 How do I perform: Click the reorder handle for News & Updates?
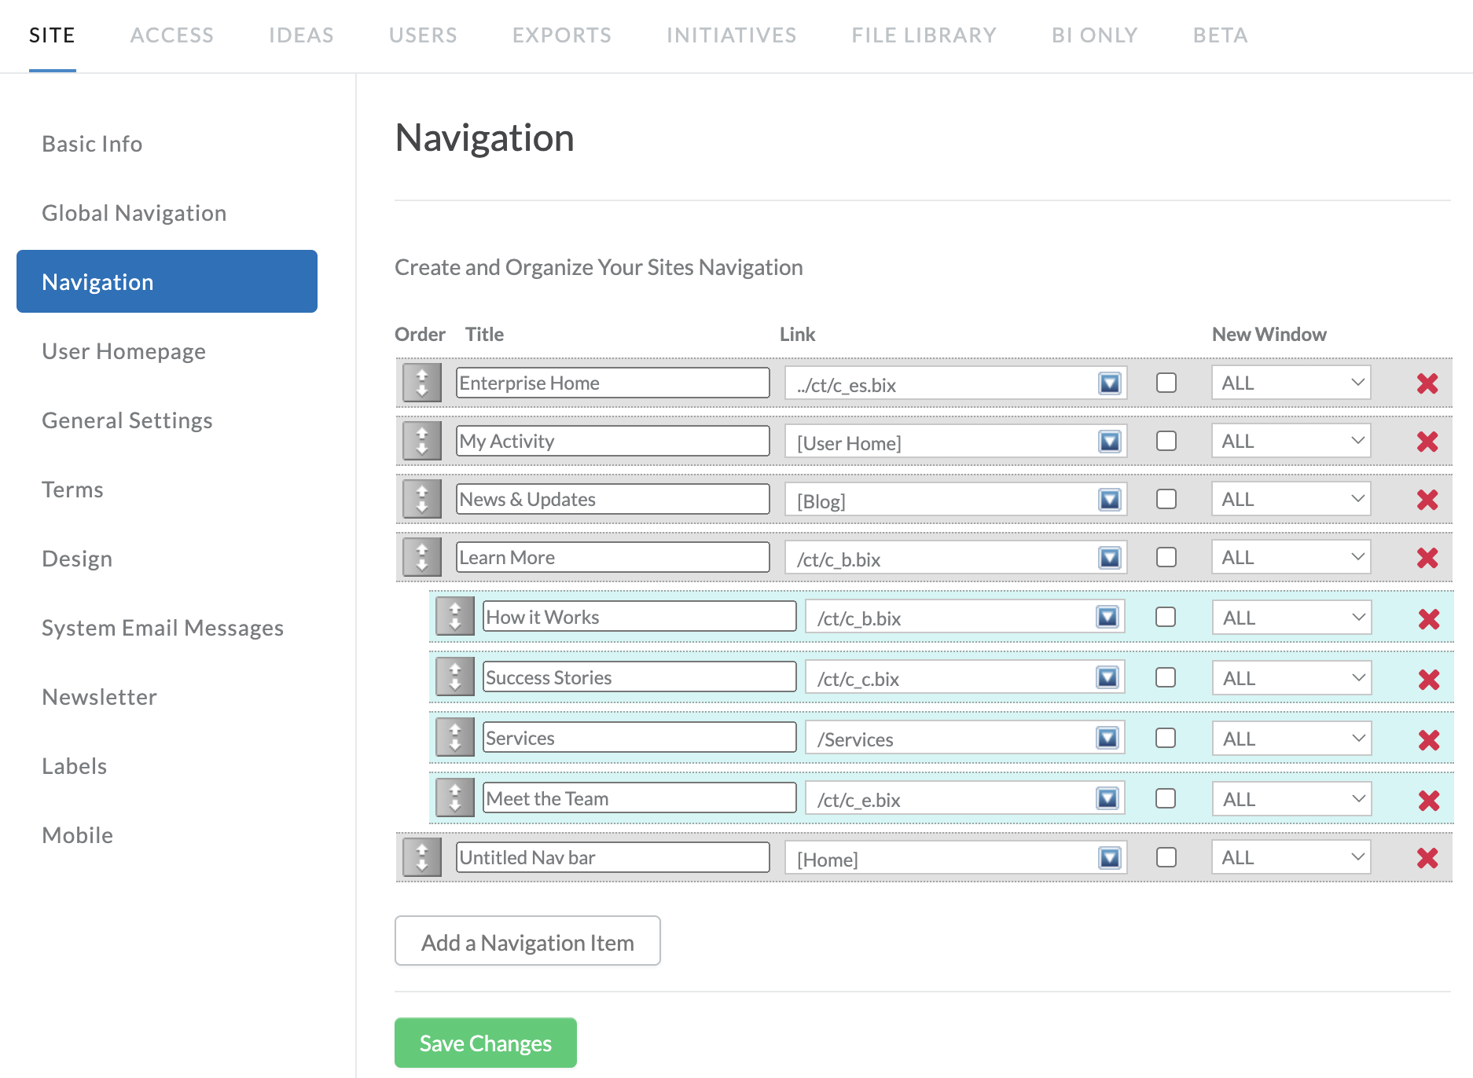pyautogui.click(x=422, y=499)
